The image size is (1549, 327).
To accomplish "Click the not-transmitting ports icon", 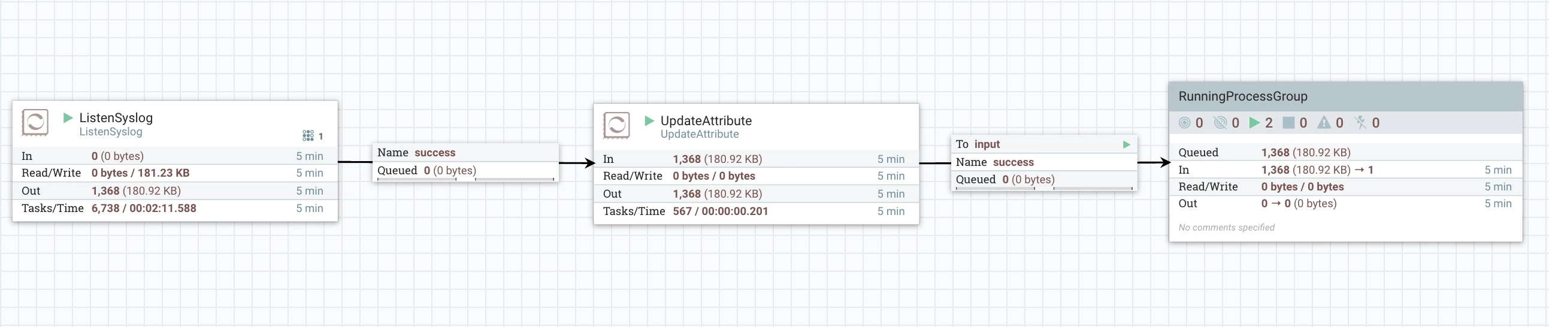I will coord(1220,123).
